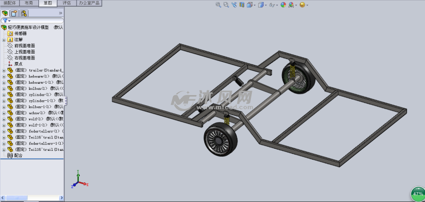Click the achse<1> component part icon
The height and width of the screenshot is (202, 425).
[x=10, y=113]
